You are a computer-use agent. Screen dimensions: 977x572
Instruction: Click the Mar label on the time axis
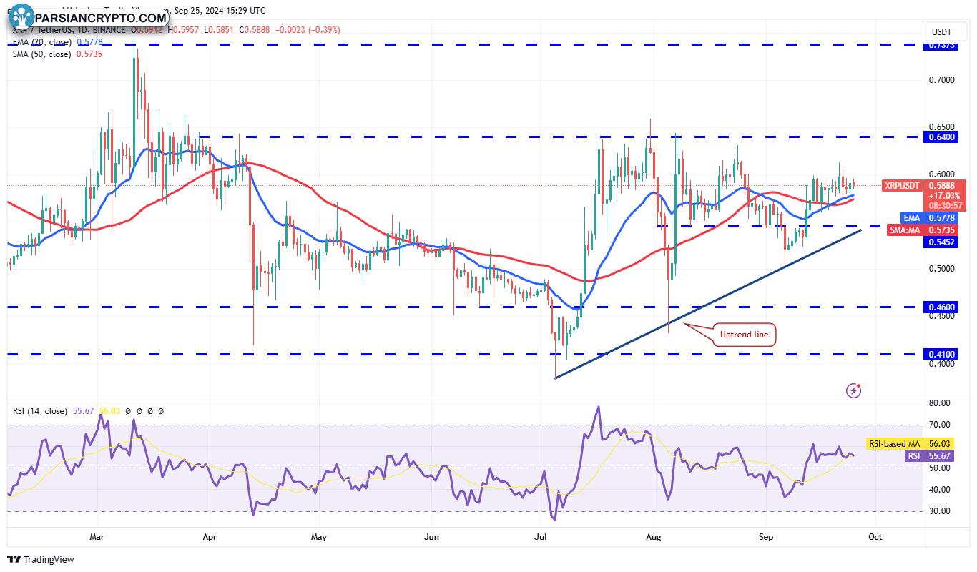click(x=97, y=536)
